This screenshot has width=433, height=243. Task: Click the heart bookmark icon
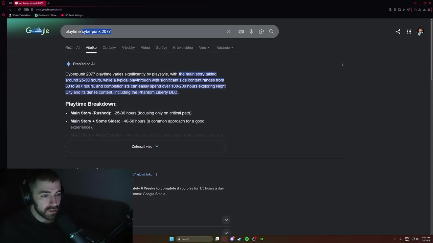408,9
